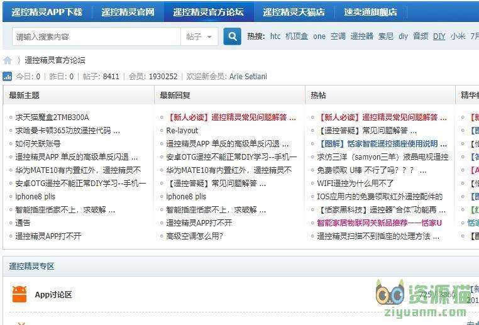Open the 遥控精灵官网 tab
This screenshot has height=325, width=479.
click(x=128, y=12)
